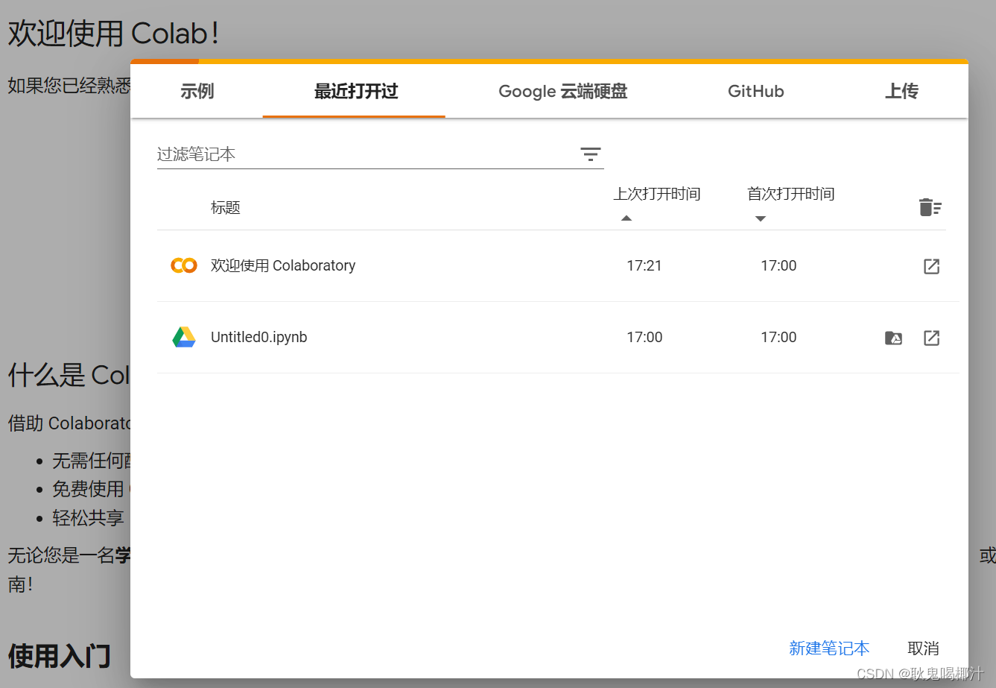Switch to the 示例 tab
This screenshot has width=996, height=688.
click(x=197, y=91)
